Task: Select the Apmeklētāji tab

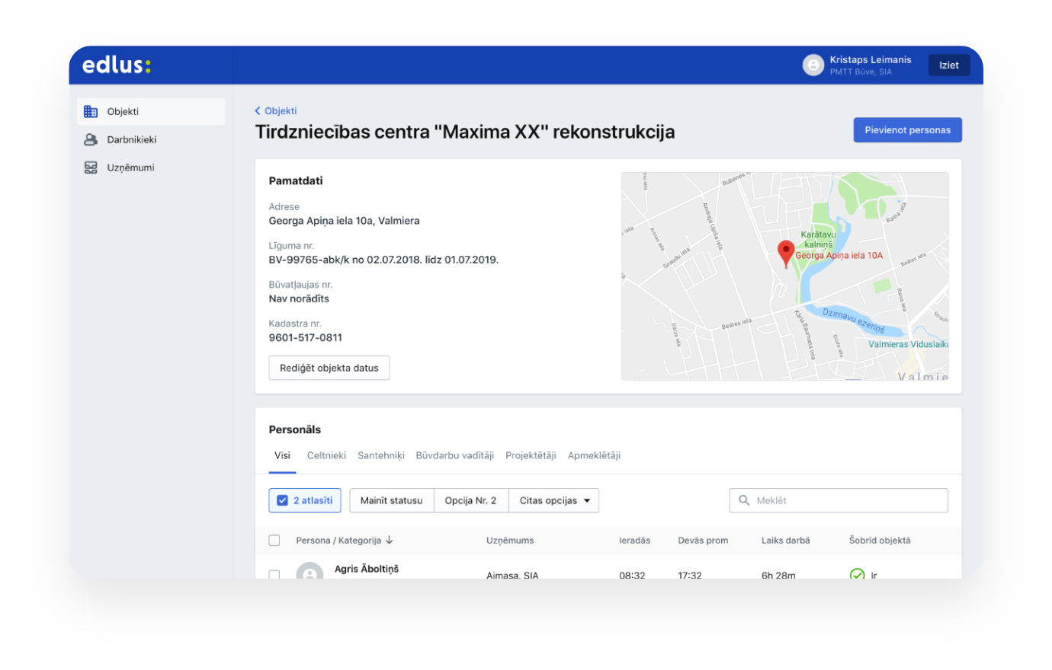Action: (x=594, y=455)
